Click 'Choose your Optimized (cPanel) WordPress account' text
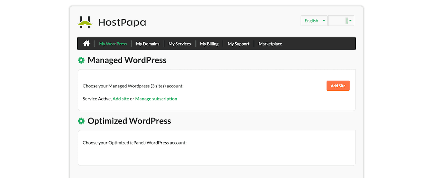The width and height of the screenshot is (433, 178). click(135, 143)
